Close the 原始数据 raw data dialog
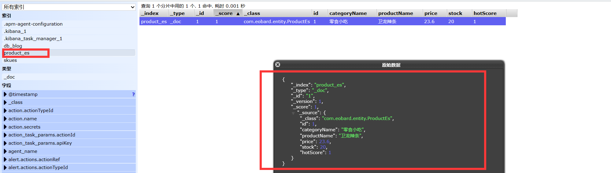 click(x=278, y=65)
